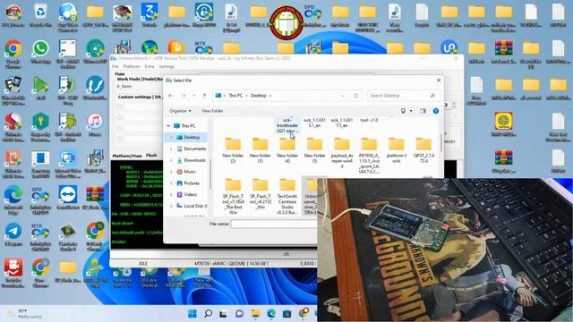
Task: Open Task View on the taskbar
Action: 223,313
